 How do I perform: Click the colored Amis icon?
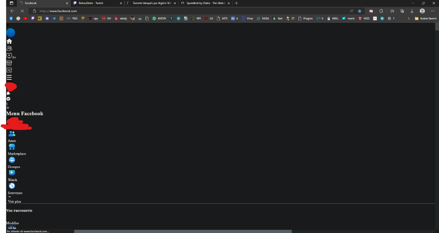[x=12, y=134]
